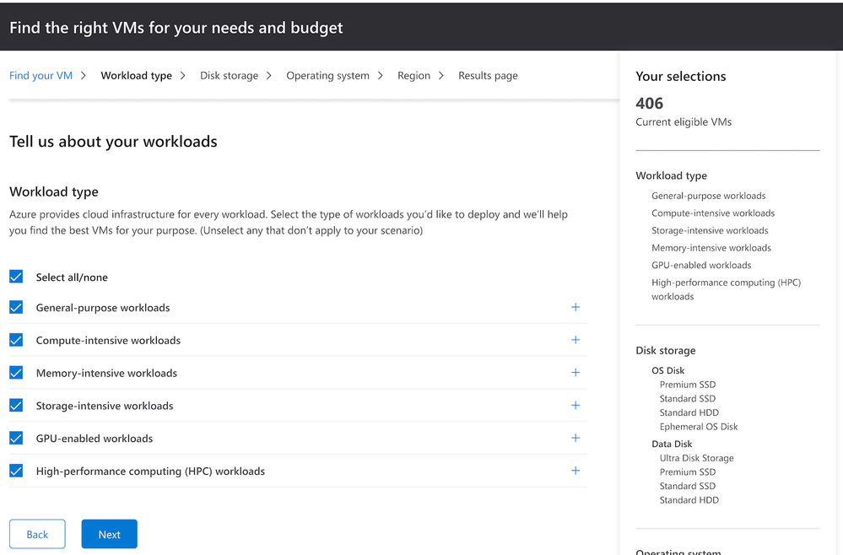
Task: Open the Disk storage step
Action: pyautogui.click(x=229, y=76)
